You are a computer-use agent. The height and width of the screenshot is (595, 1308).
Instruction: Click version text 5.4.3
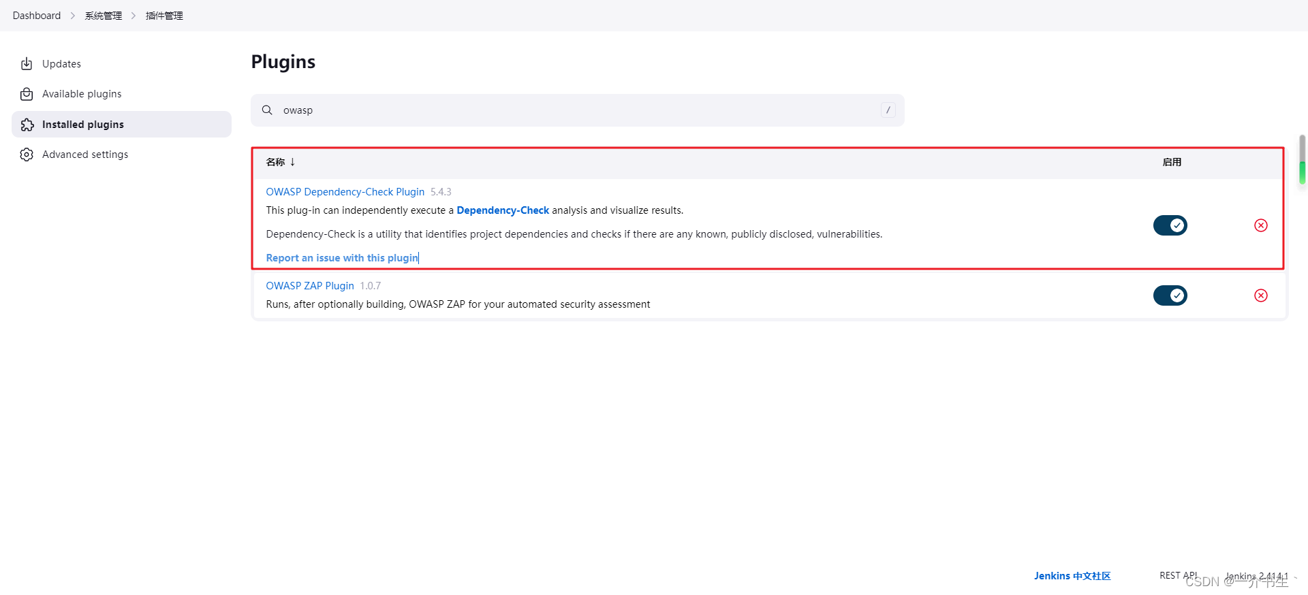tap(441, 192)
